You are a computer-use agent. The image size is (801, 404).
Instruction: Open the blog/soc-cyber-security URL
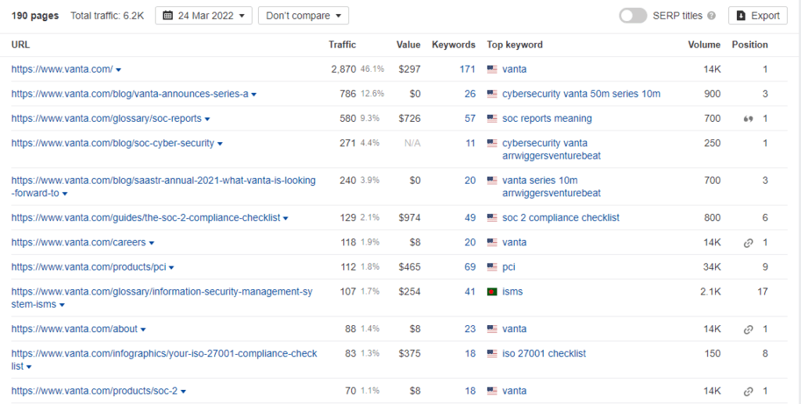click(x=113, y=143)
